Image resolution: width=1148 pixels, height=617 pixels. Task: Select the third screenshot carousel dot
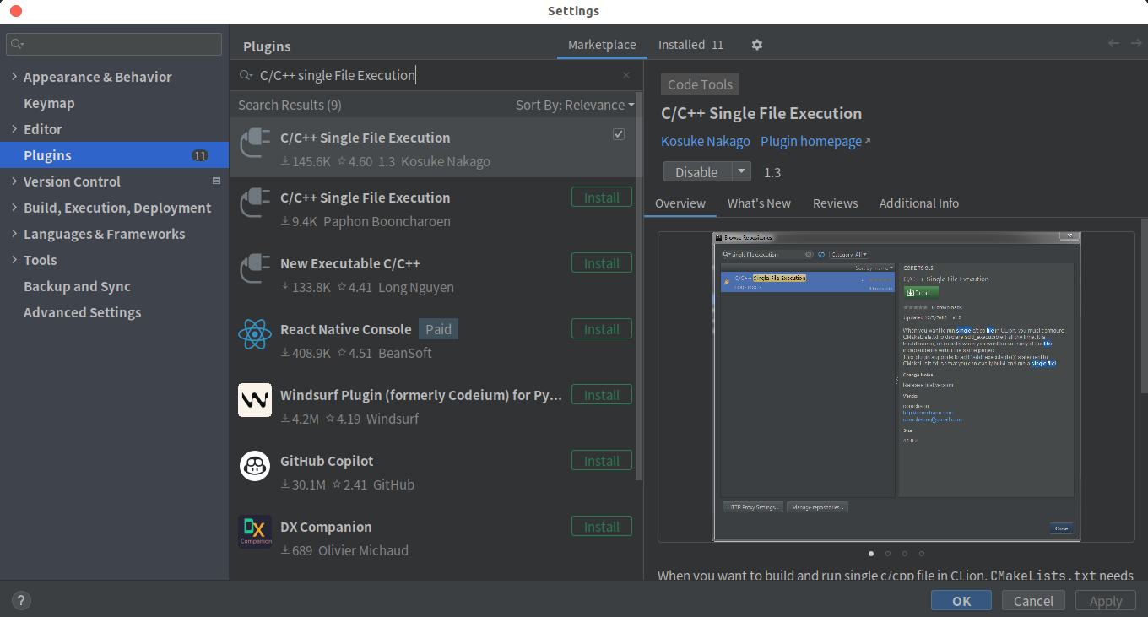pyautogui.click(x=905, y=554)
